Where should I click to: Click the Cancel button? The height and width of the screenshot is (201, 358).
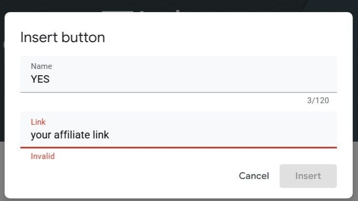[254, 176]
